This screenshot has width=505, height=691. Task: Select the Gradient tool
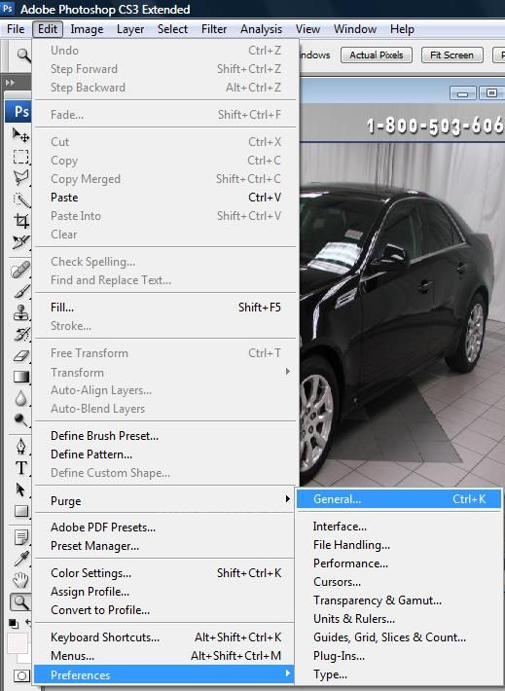click(x=20, y=377)
